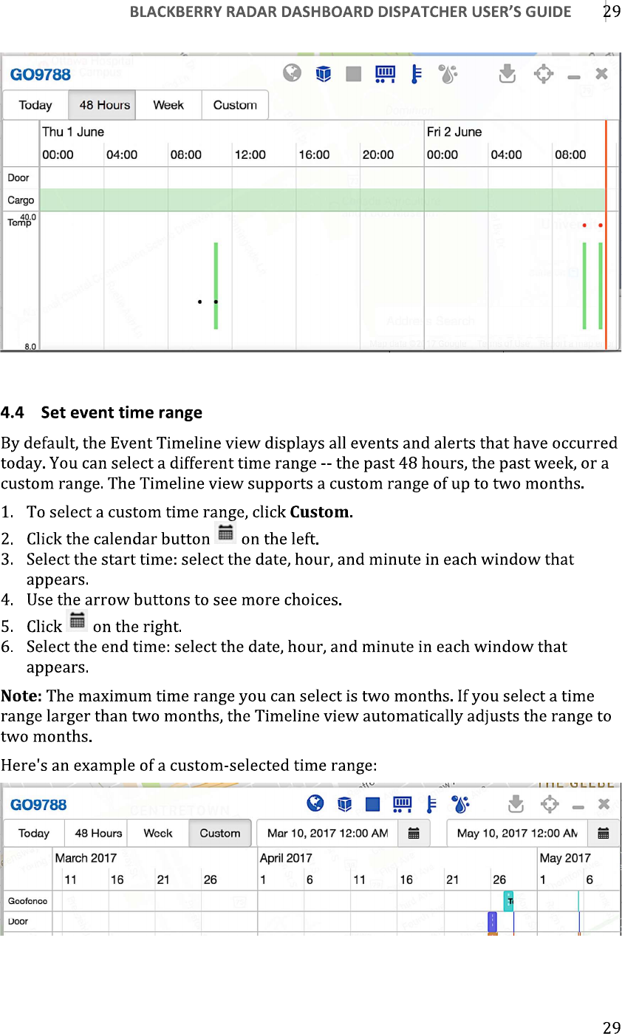The width and height of the screenshot is (622, 1034).
Task: Click the globe map icon in the 48 Hours panel
Action: click(293, 73)
